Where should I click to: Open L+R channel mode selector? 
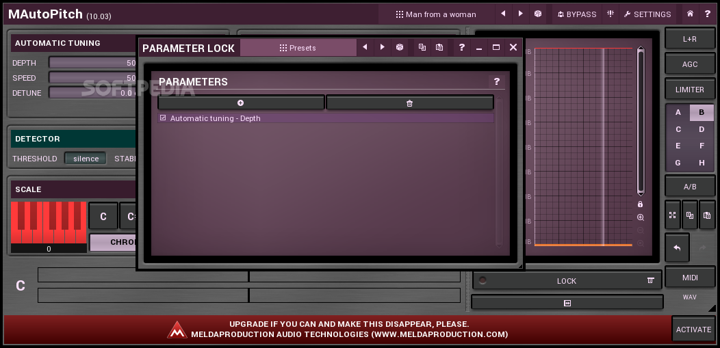pos(690,39)
